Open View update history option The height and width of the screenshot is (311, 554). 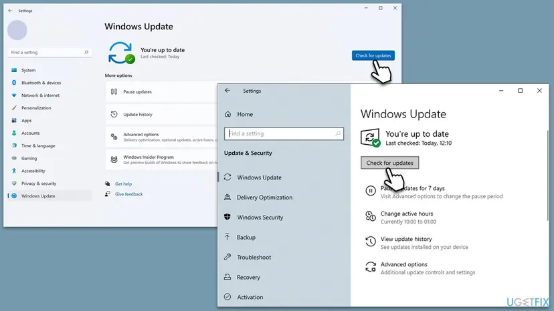(416, 243)
